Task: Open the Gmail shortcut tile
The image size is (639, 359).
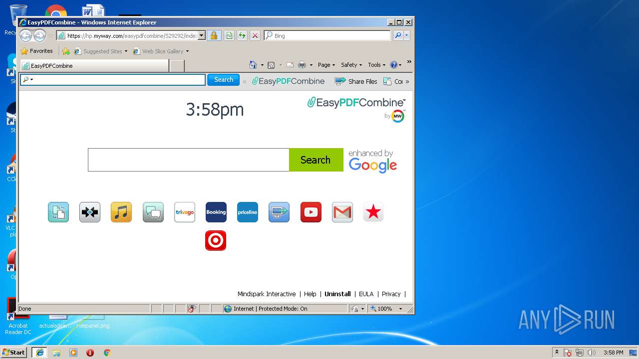Action: pyautogui.click(x=342, y=212)
